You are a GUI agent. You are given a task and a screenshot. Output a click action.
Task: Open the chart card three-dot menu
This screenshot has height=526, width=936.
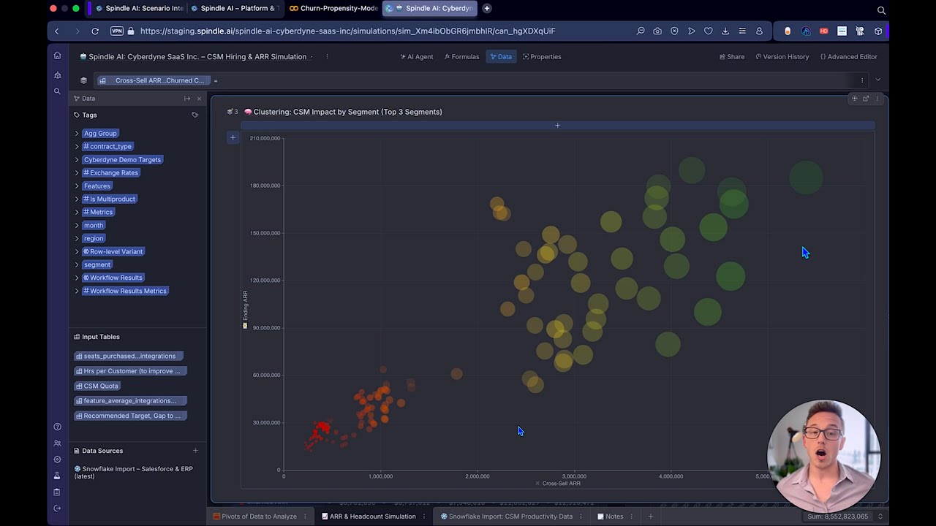coord(877,99)
